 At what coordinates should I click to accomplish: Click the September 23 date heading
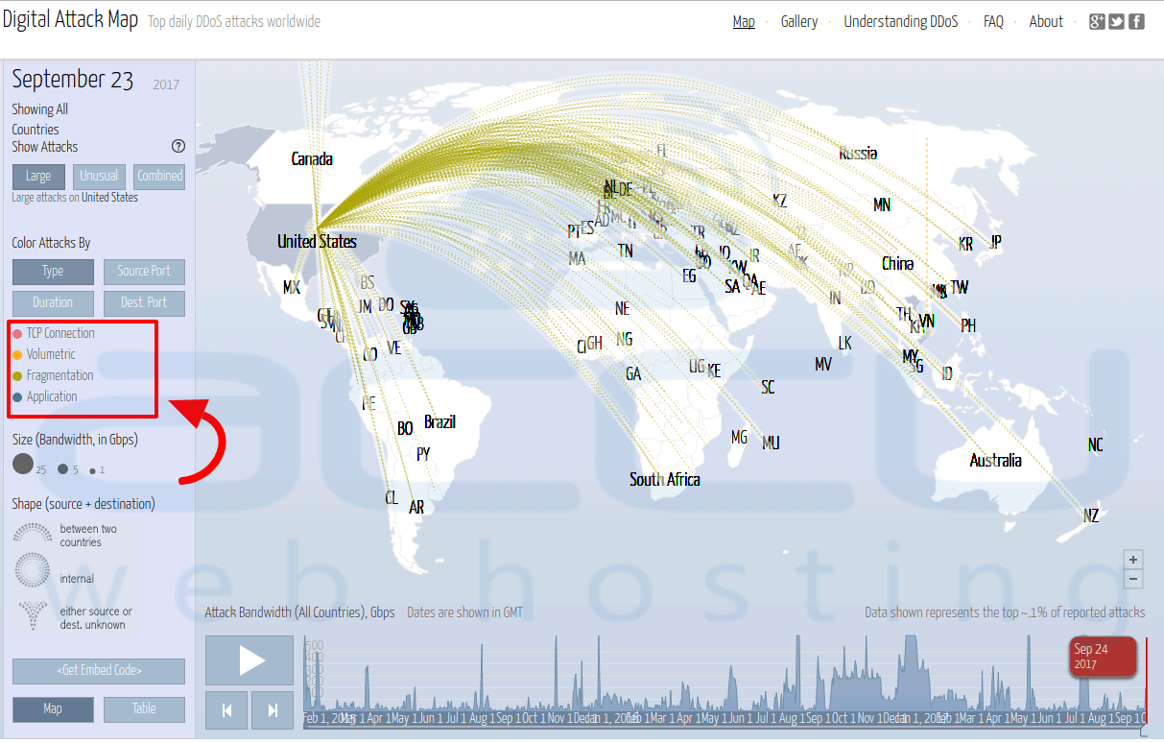73,80
